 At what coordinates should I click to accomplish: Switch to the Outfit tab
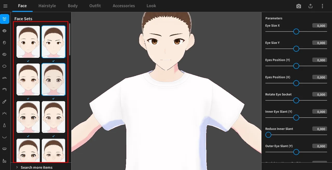coord(95,6)
